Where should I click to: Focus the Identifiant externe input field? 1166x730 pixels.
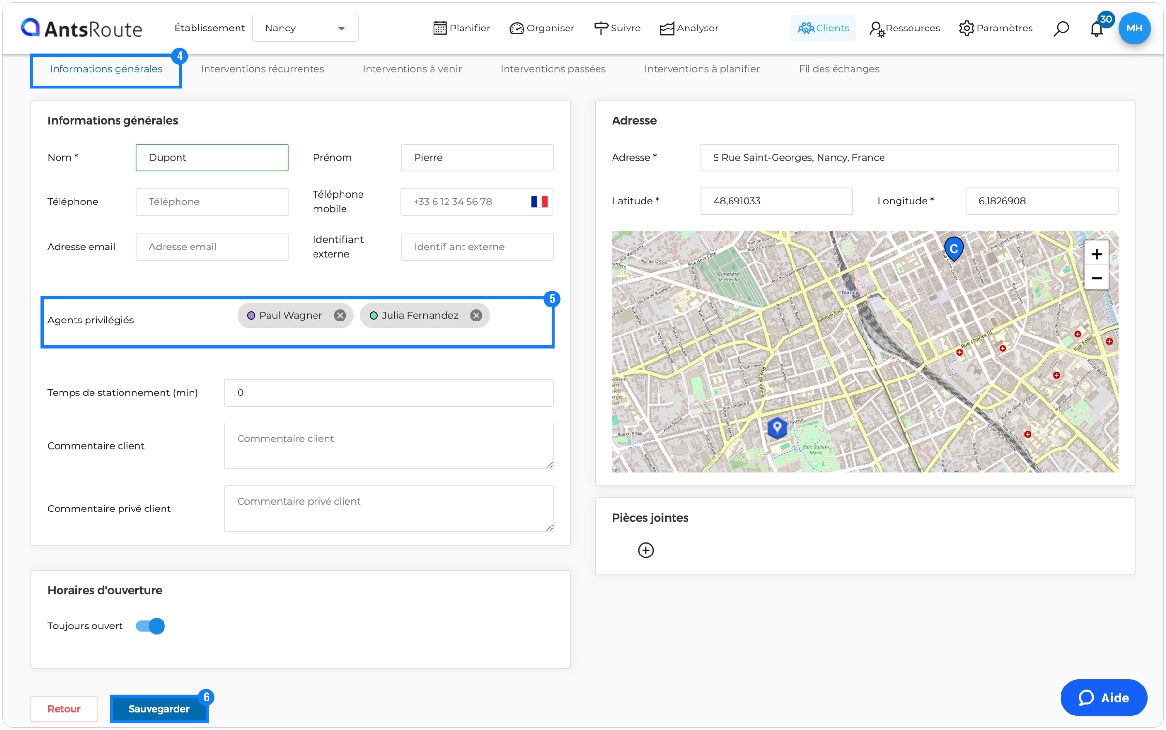pos(477,247)
